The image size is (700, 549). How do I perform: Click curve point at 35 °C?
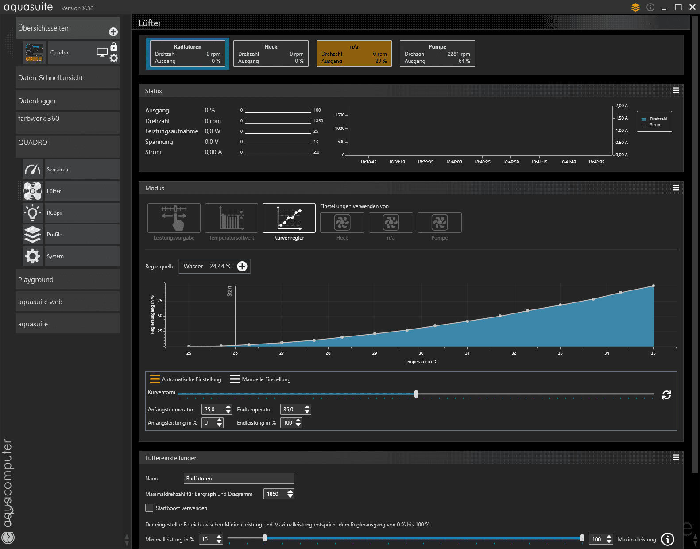tap(653, 286)
